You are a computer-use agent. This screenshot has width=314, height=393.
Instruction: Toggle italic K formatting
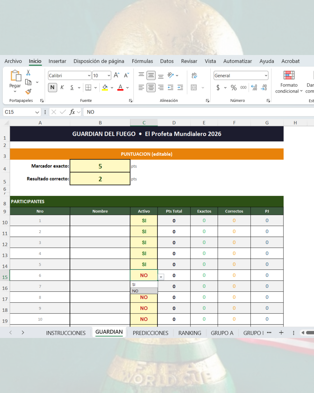coord(62,87)
